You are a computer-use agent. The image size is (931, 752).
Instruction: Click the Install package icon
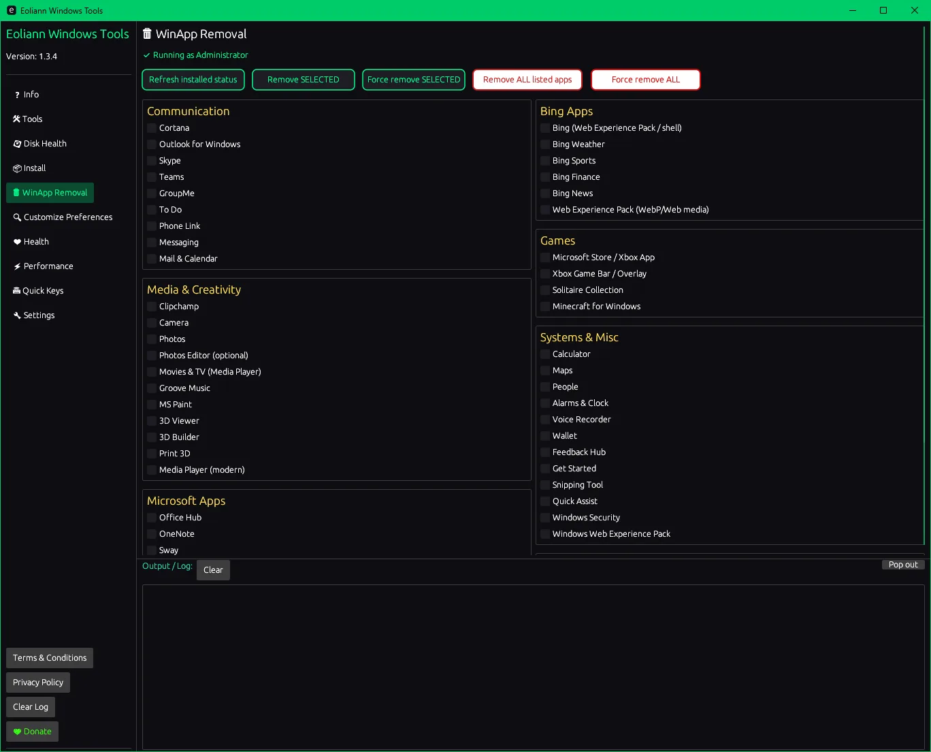point(17,168)
